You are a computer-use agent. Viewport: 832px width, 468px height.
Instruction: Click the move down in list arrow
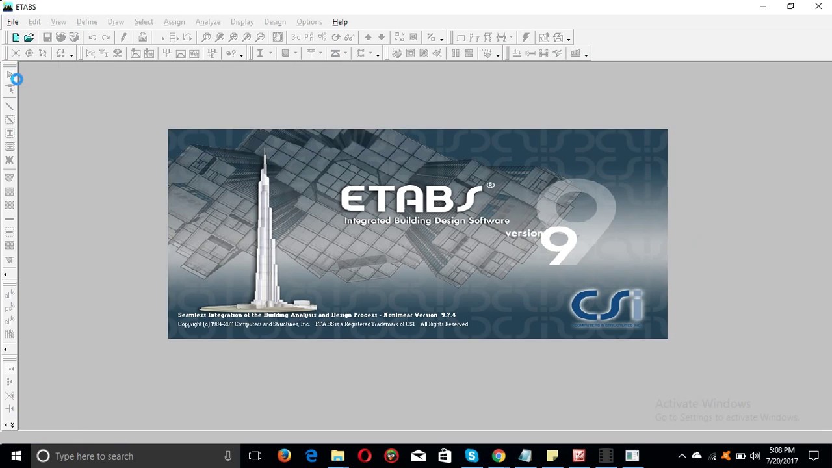click(382, 38)
